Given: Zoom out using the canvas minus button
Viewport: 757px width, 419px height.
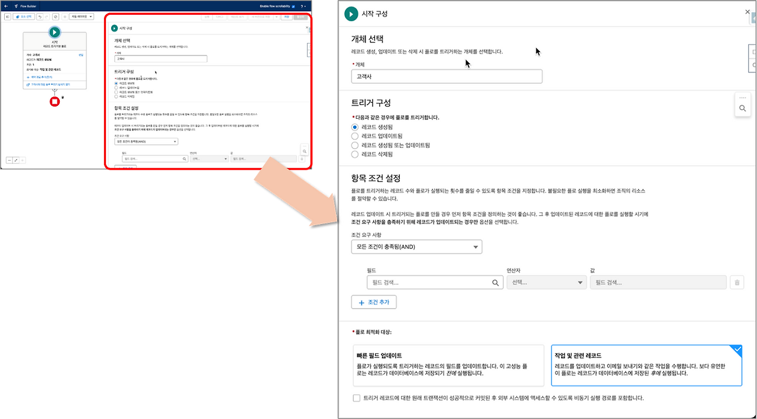Looking at the screenshot, I should click(9, 160).
